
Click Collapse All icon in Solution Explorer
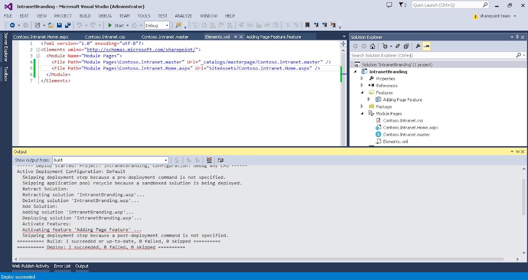pos(406,46)
